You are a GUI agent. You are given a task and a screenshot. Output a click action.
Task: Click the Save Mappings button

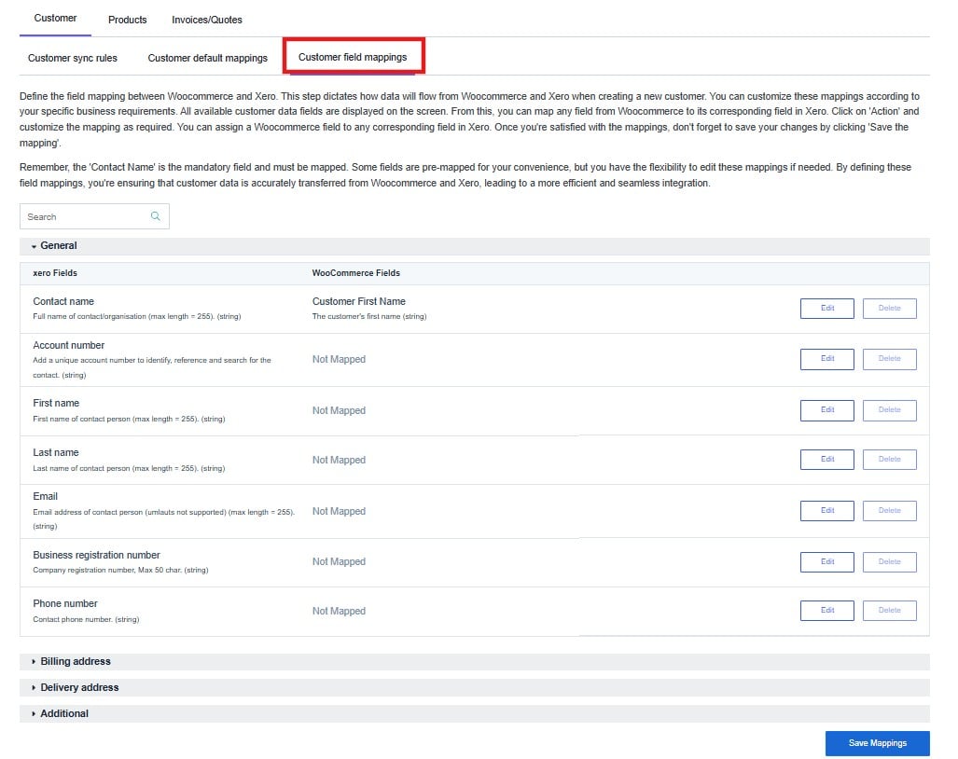[x=877, y=743]
